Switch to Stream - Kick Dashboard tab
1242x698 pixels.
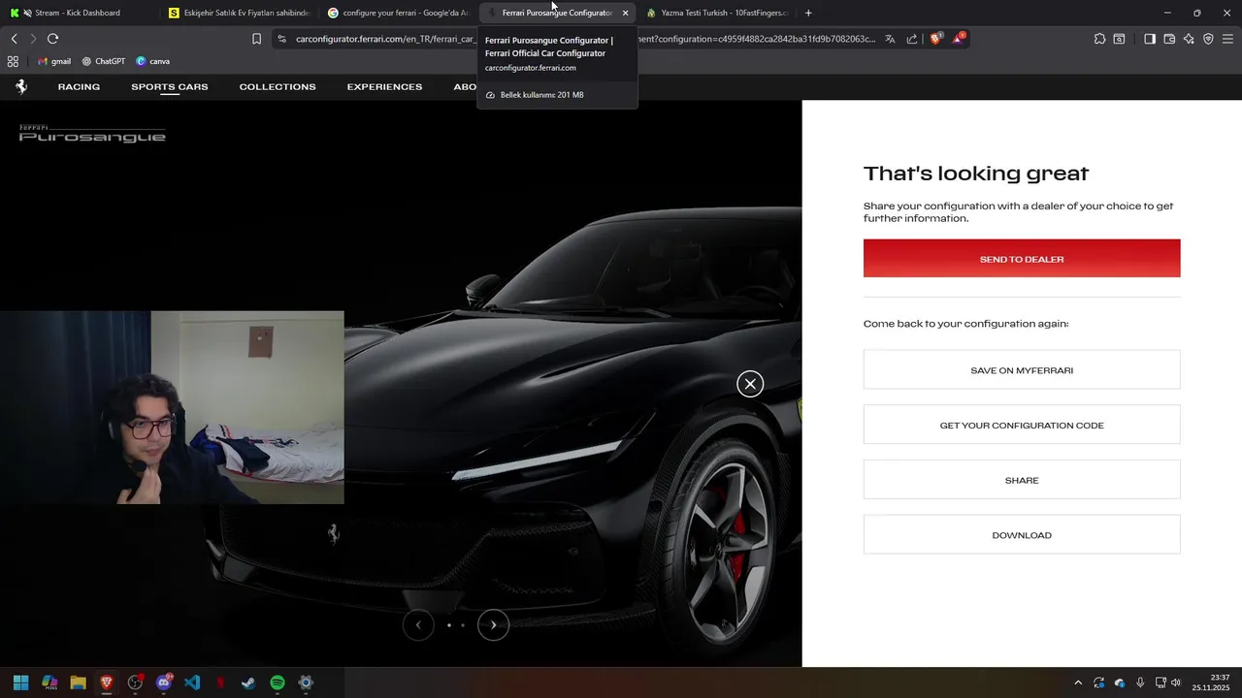[x=78, y=13]
